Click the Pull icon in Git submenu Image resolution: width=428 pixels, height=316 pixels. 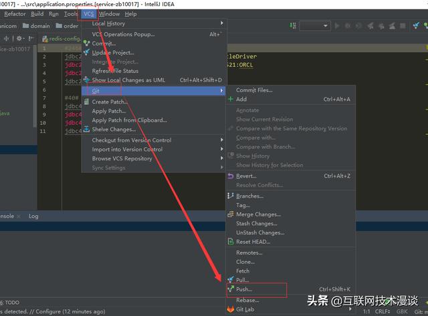click(231, 279)
